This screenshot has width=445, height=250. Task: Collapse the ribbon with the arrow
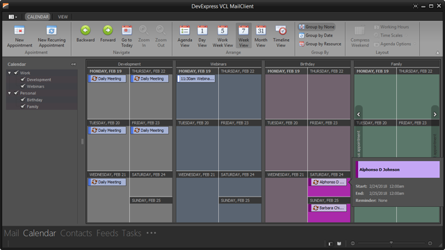[437, 53]
